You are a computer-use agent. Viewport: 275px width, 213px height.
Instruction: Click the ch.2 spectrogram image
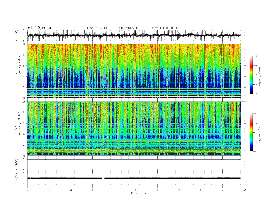[134, 129]
